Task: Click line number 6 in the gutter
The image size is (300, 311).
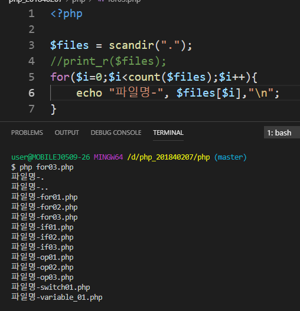Action: tap(31, 93)
